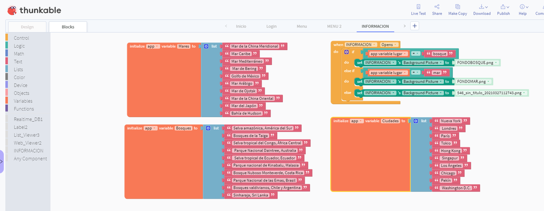Click the Share icon

click(x=437, y=7)
